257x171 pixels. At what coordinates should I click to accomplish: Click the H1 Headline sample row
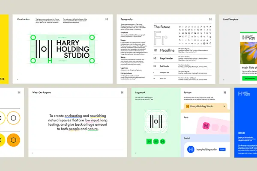[182, 50]
